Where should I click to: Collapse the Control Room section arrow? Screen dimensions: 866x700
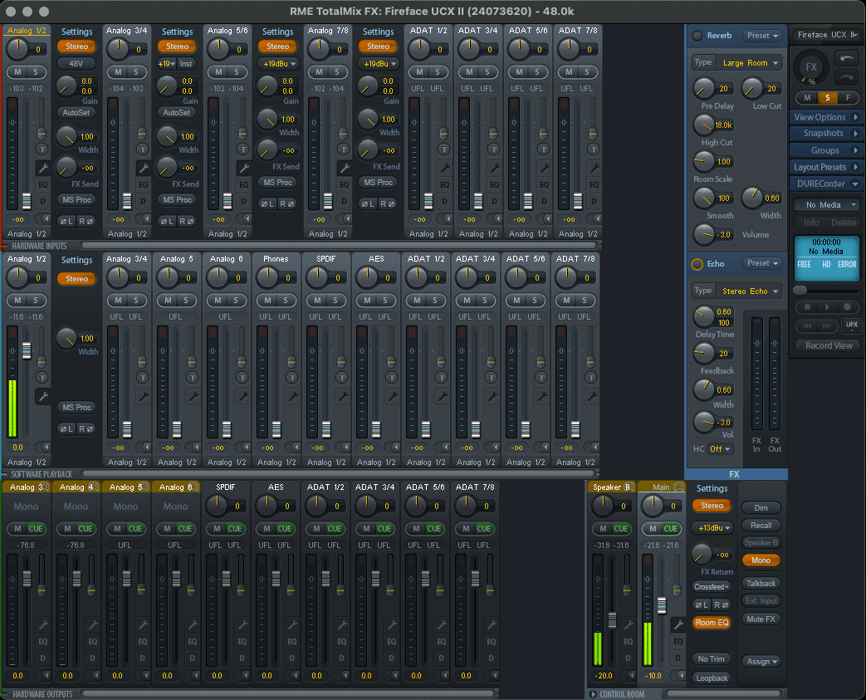[593, 694]
